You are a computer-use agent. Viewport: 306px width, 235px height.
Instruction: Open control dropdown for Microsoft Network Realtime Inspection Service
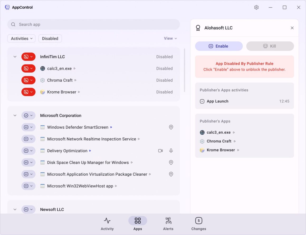28,139
